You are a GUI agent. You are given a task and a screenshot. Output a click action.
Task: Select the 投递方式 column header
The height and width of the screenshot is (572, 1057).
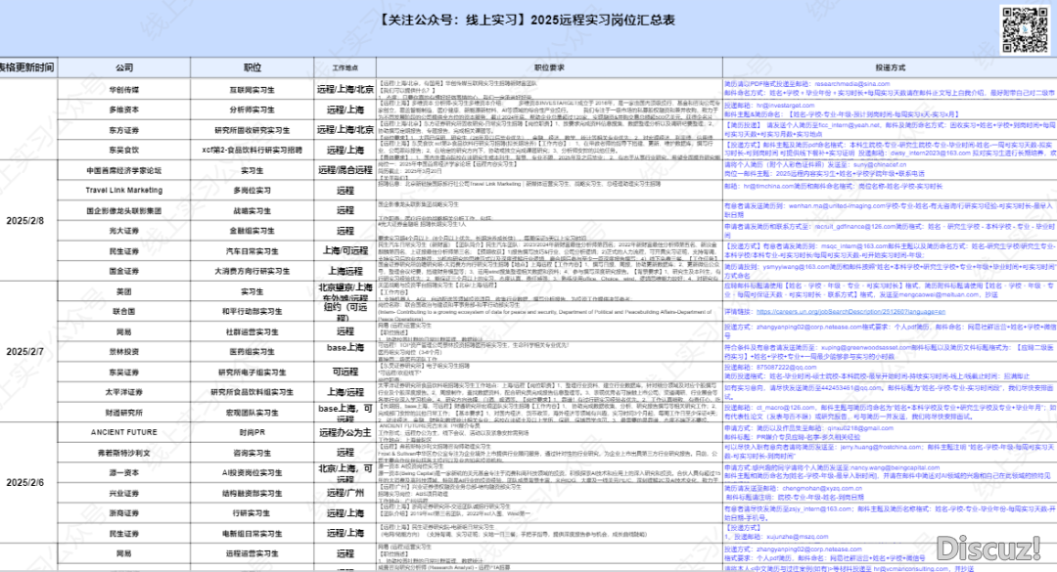pyautogui.click(x=890, y=67)
